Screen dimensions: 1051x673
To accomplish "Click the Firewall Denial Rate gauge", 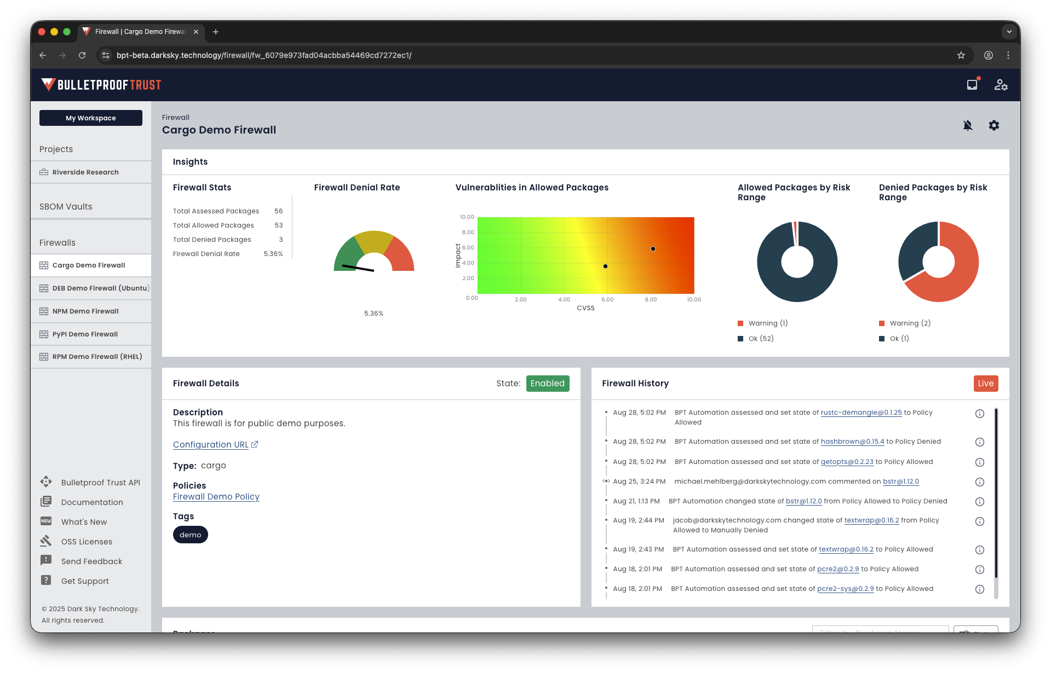I will [x=374, y=252].
